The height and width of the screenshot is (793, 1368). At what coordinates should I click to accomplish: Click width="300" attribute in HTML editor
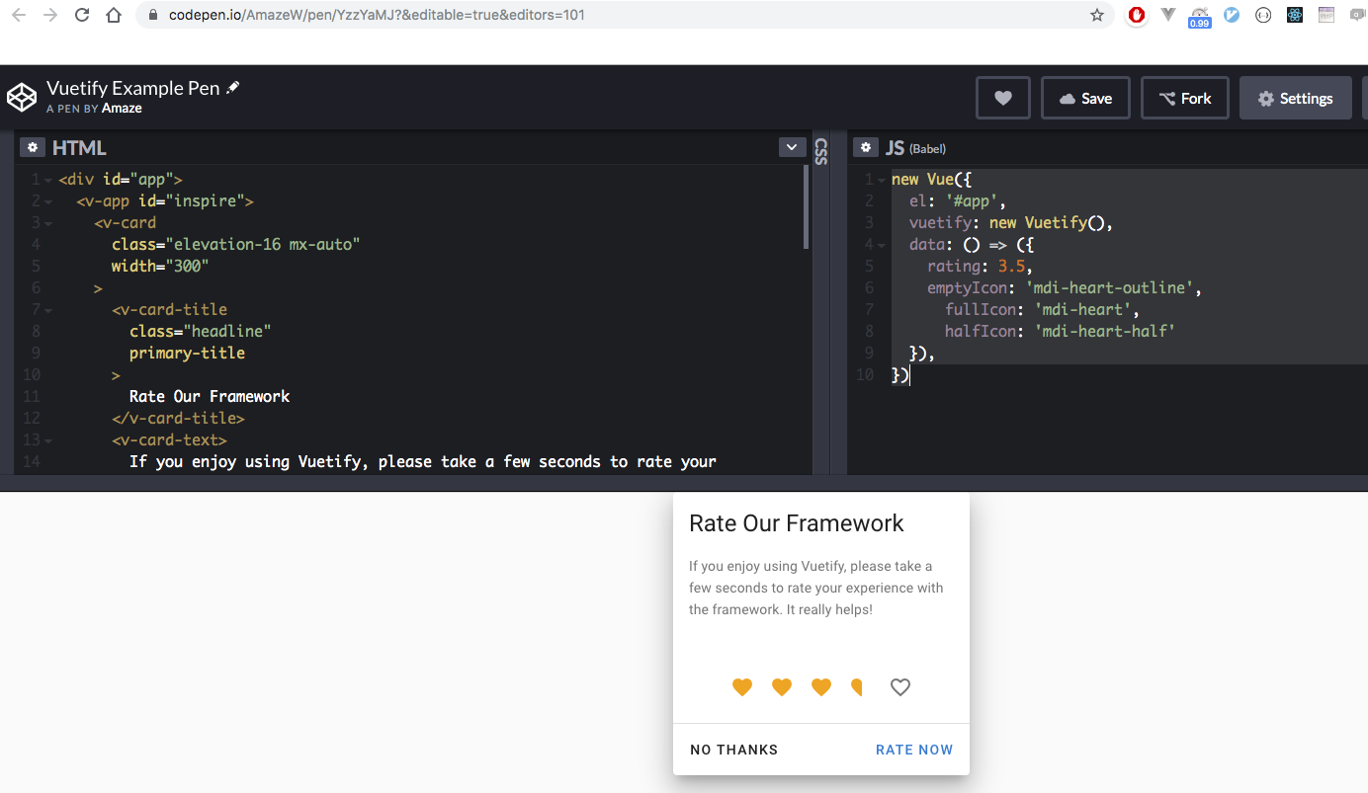click(x=160, y=267)
